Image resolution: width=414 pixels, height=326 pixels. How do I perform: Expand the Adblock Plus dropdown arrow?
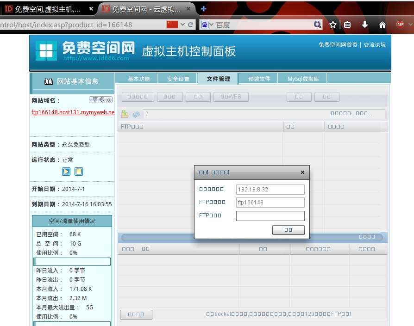click(410, 25)
